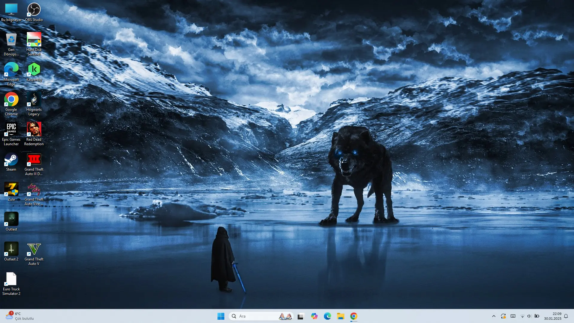Open the touch keyboard tray icon
This screenshot has width=574, height=323.
(x=513, y=316)
